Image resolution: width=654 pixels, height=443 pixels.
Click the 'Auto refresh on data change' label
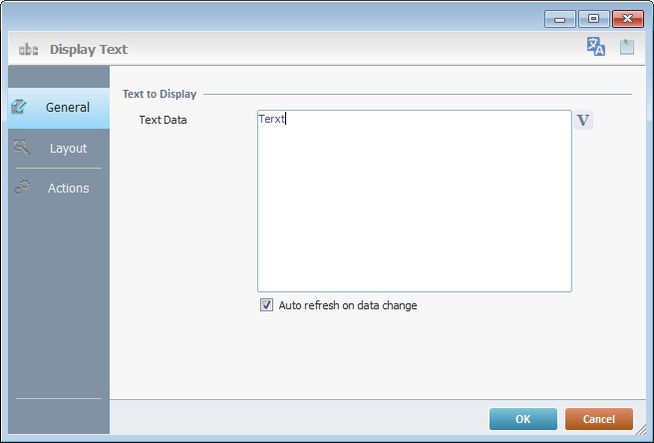tap(347, 305)
